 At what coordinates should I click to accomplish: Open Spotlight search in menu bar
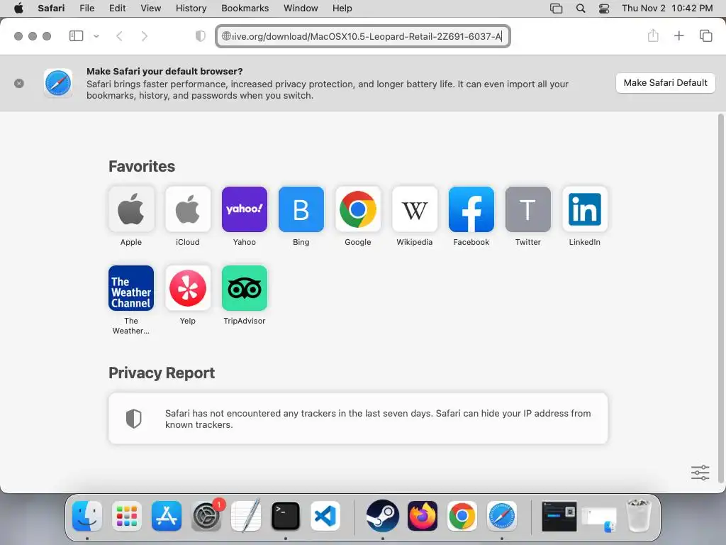point(581,9)
